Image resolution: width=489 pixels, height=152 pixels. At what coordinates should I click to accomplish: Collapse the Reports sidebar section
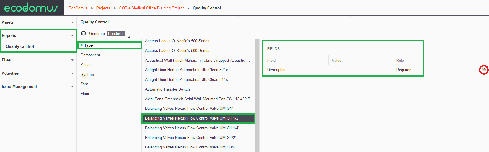72,36
